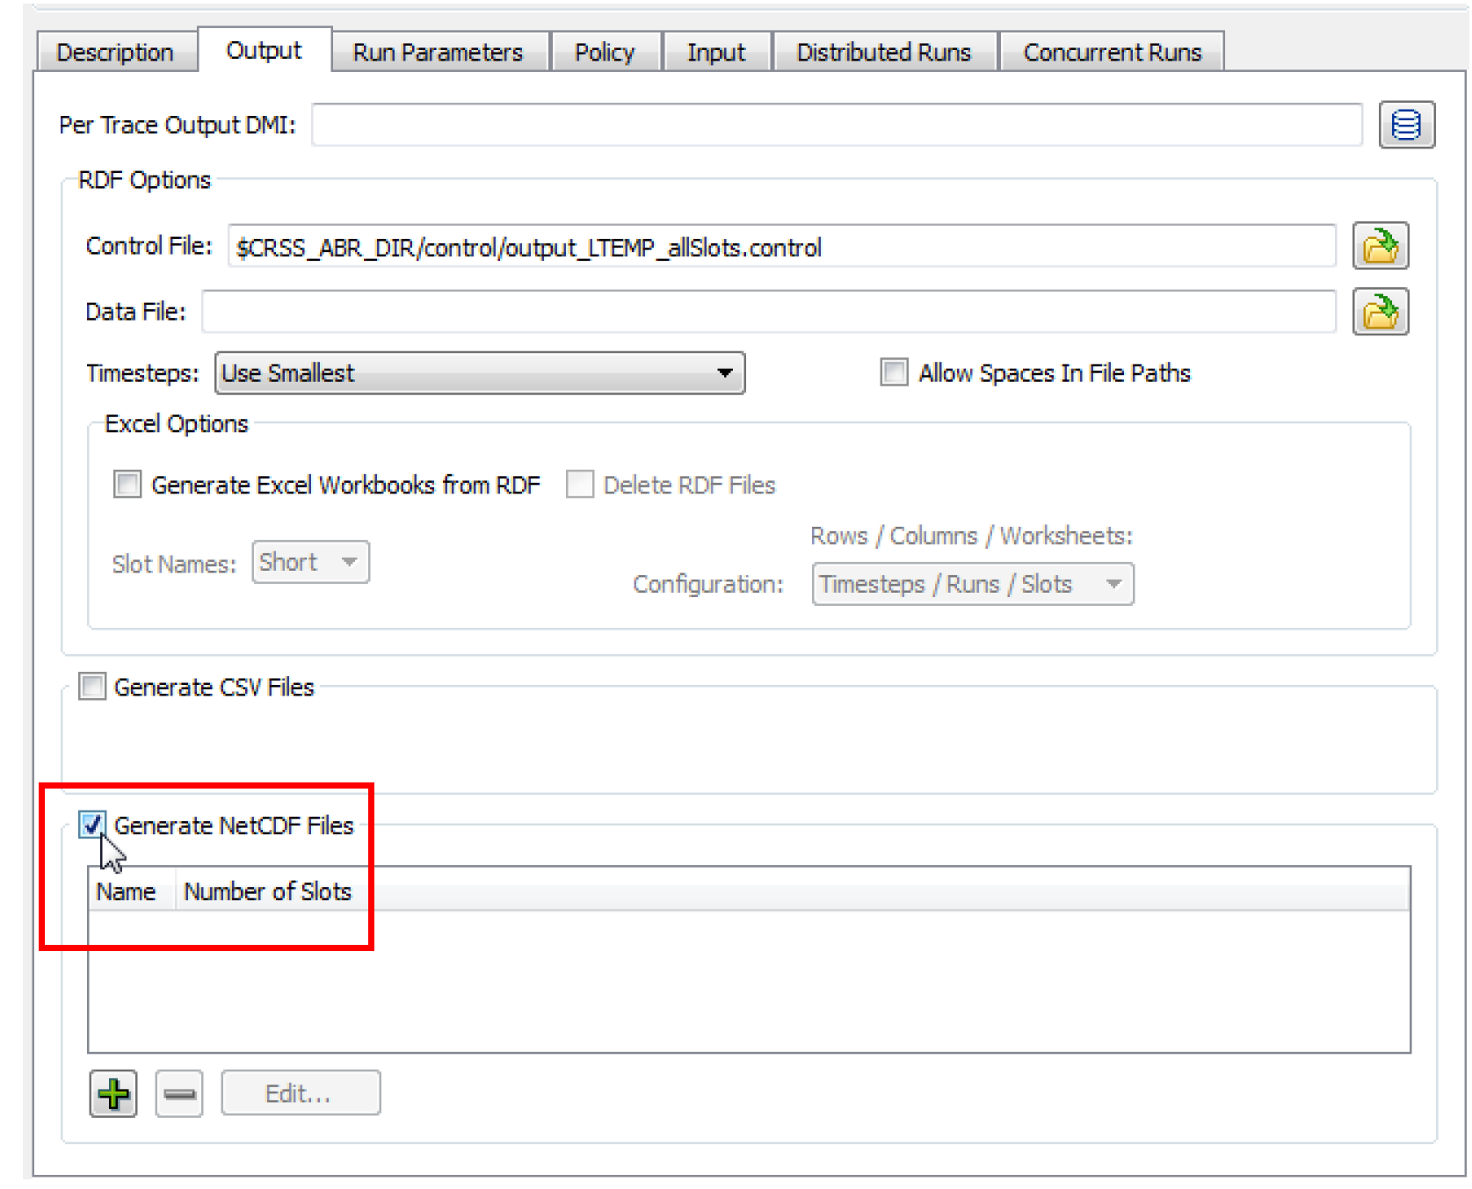Uncheck Generate NetCDF Files checkbox
This screenshot has width=1472, height=1189.
(92, 825)
